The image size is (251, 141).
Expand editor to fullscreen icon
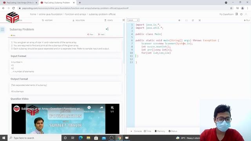200,20
